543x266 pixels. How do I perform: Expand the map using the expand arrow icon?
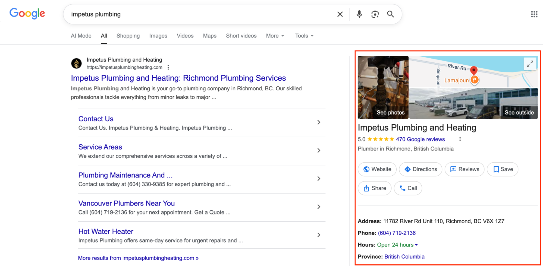click(530, 64)
